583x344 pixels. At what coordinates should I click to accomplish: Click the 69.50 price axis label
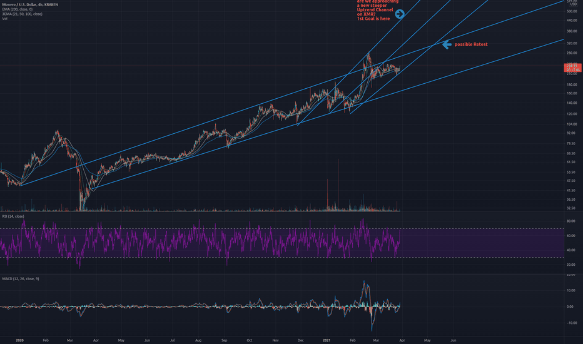coord(570,154)
